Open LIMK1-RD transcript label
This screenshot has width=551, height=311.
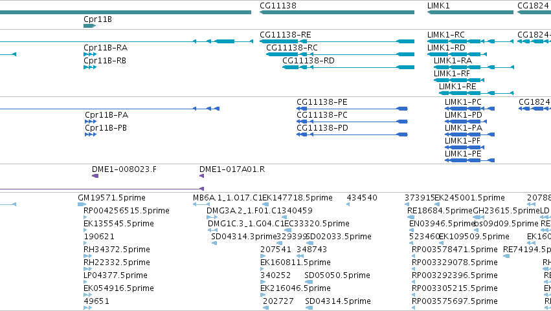click(x=446, y=48)
